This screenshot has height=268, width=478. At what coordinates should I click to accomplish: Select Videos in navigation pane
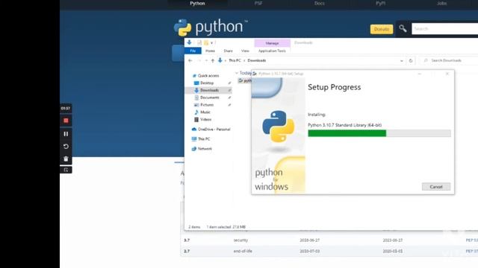pyautogui.click(x=205, y=119)
